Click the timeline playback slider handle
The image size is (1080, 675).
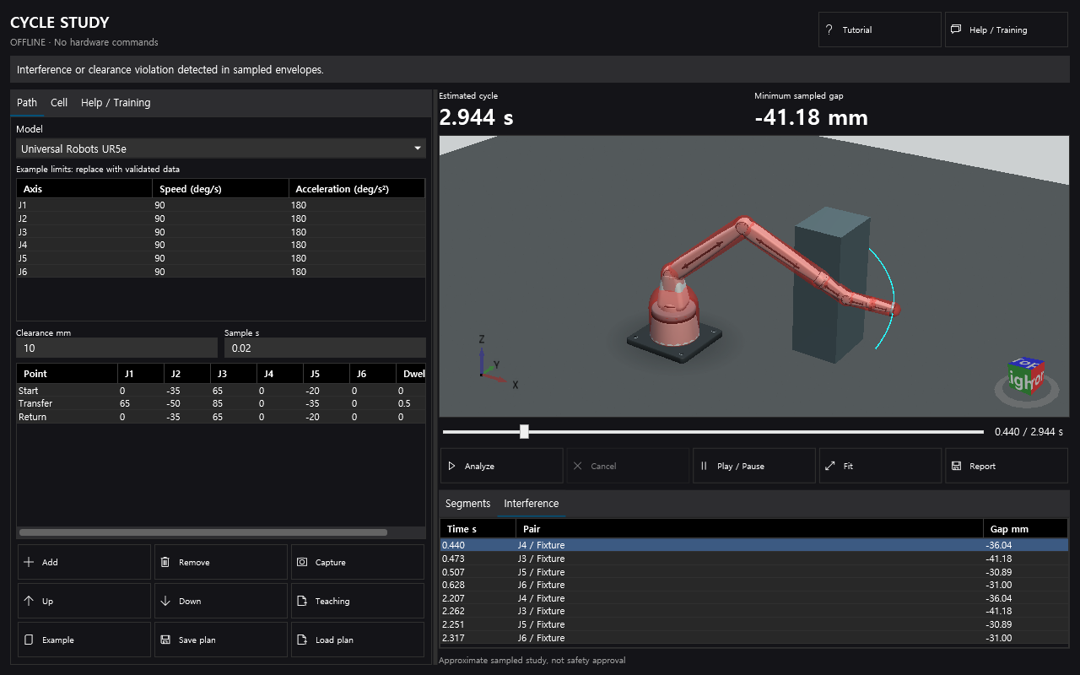(524, 432)
